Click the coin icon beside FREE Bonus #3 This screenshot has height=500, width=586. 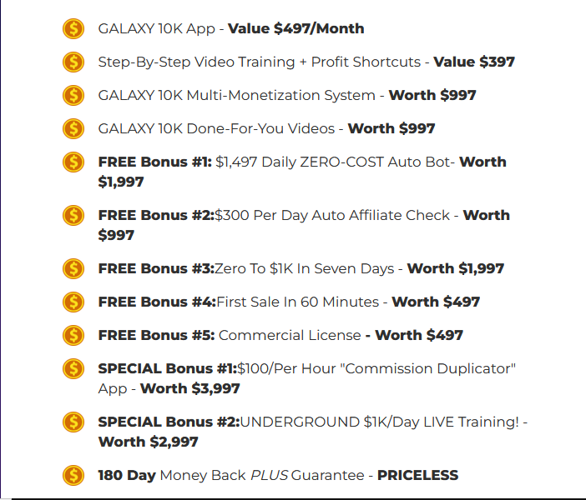click(x=73, y=268)
